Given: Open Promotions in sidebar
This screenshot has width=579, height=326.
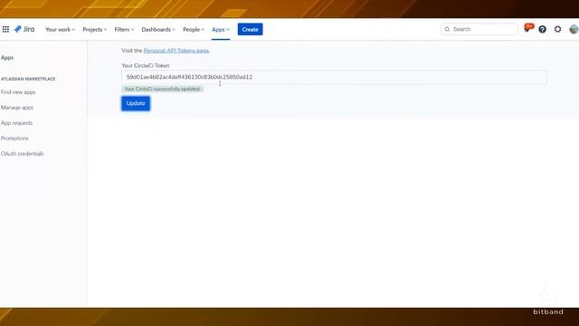Looking at the screenshot, I should [x=14, y=139].
